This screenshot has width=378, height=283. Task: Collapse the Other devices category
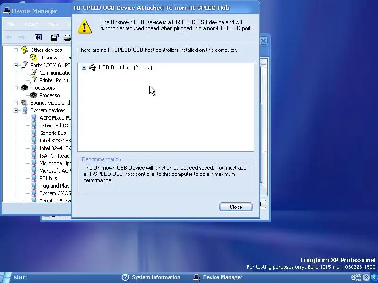tap(16, 50)
